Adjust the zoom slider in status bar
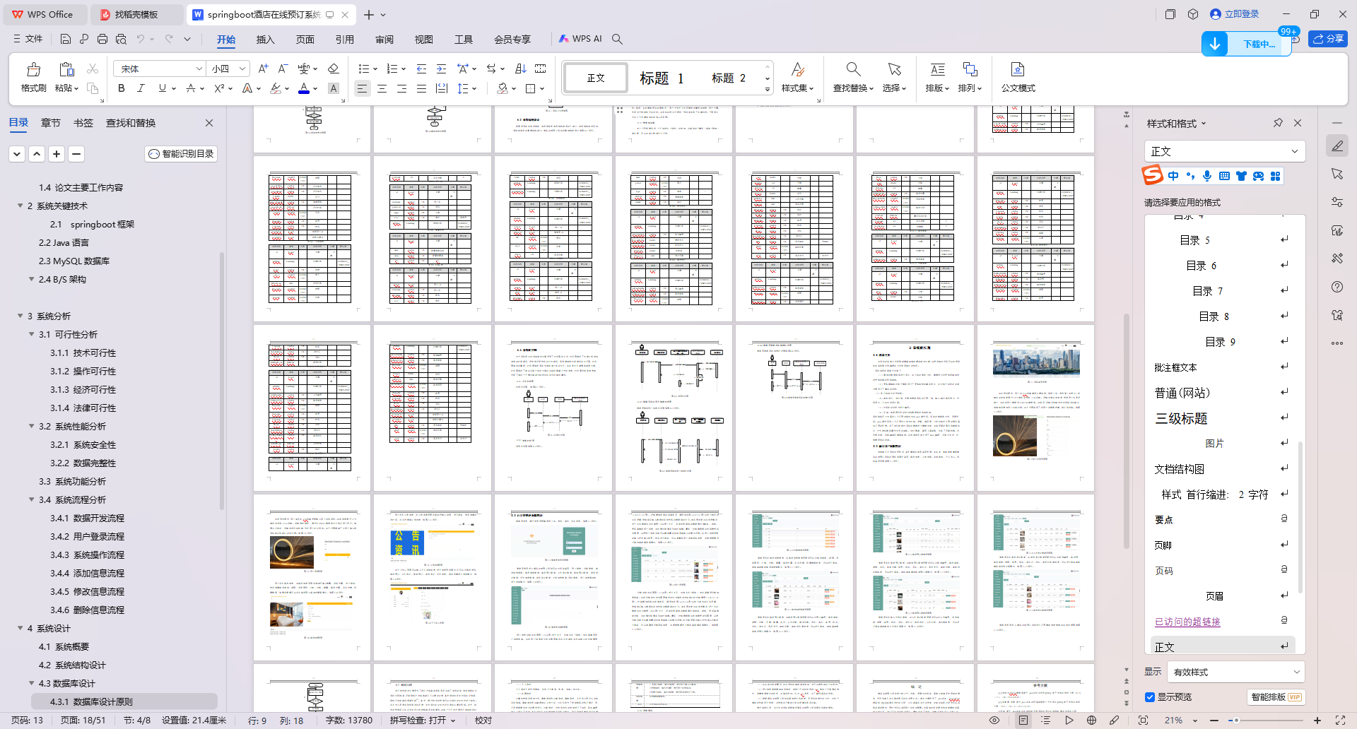Viewport: 1357px width, 729px height. [x=1236, y=721]
